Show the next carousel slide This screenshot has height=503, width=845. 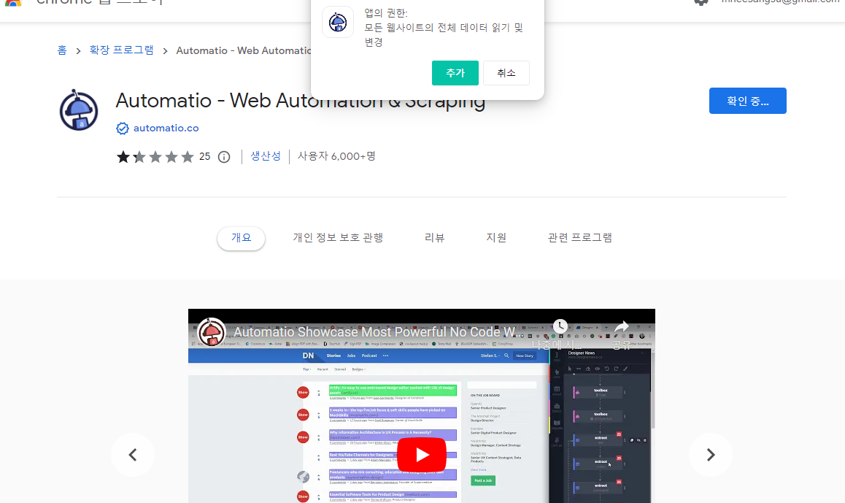[x=710, y=455]
